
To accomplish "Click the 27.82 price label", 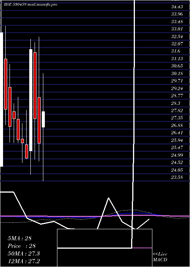I will 177,111.
